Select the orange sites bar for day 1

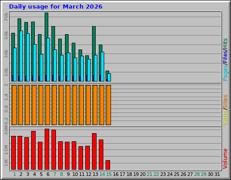pos(14,105)
